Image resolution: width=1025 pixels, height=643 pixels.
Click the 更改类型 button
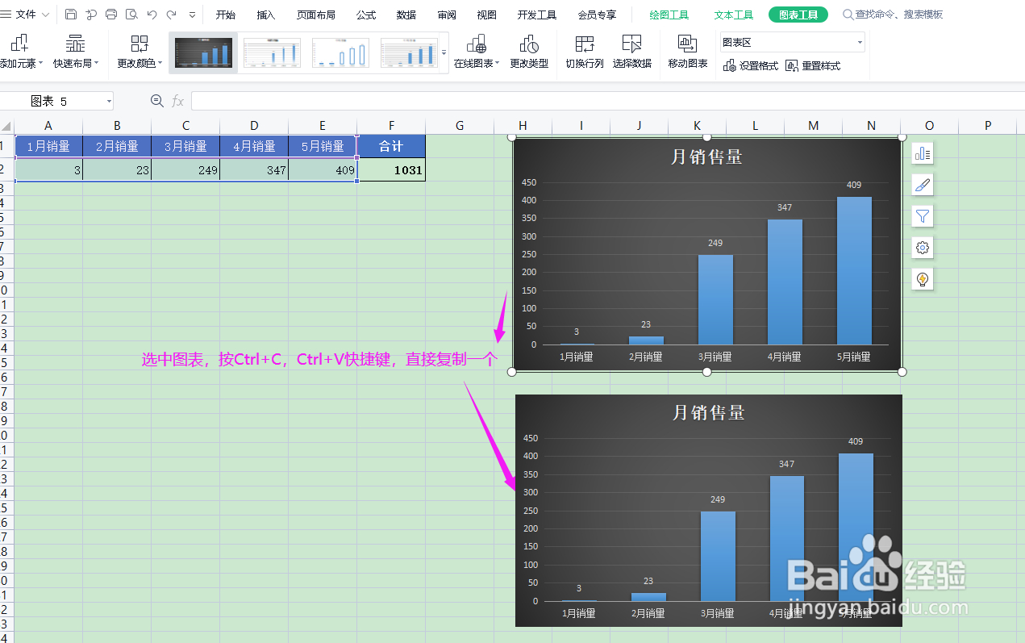pos(529,52)
